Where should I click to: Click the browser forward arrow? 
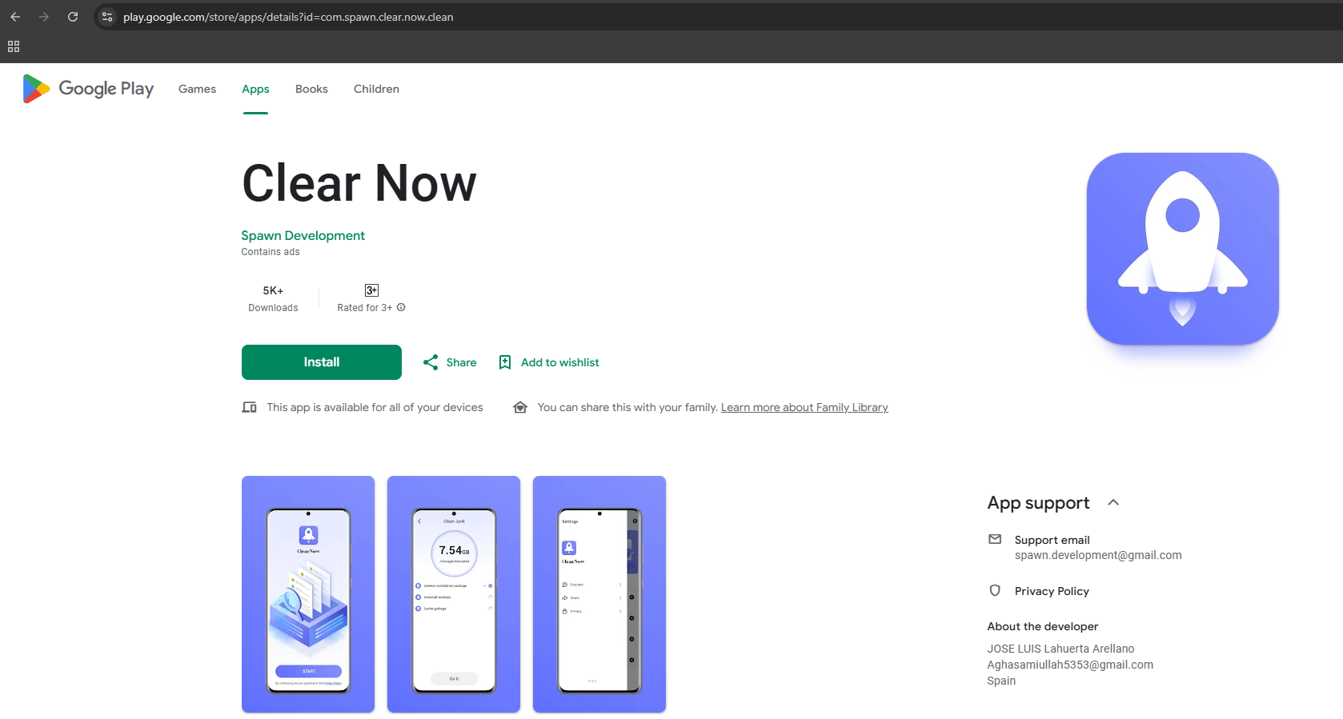click(x=44, y=17)
